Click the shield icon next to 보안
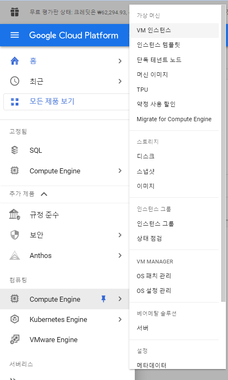This screenshot has height=380, width=228. [x=15, y=235]
